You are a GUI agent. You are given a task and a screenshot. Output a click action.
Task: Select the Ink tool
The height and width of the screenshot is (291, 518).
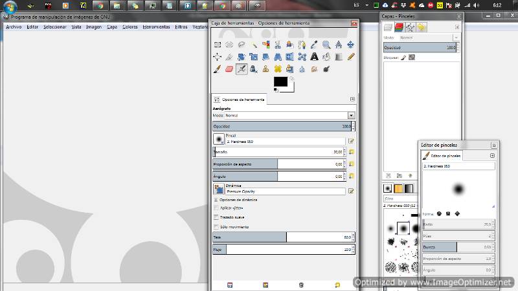coord(254,69)
